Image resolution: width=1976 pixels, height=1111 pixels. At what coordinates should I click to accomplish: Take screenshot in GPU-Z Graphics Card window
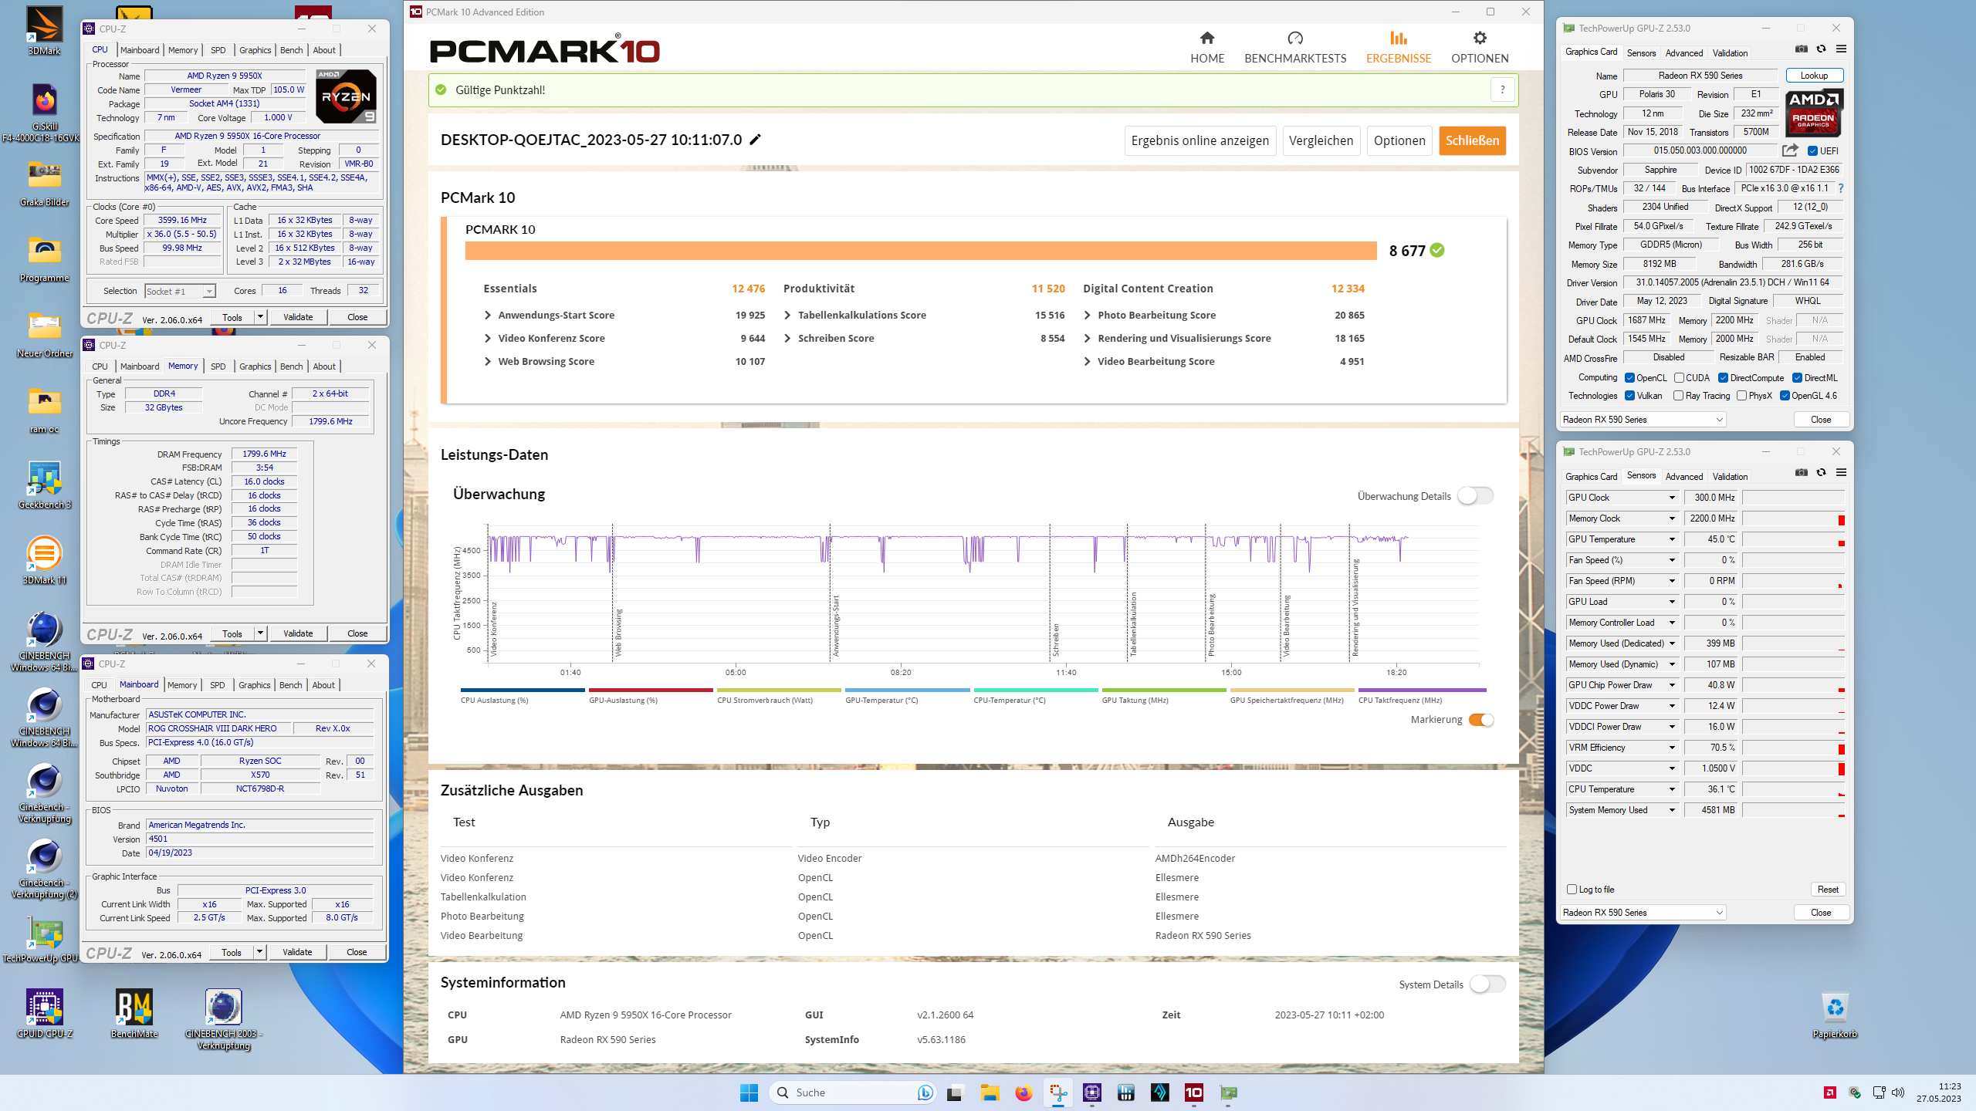(x=1802, y=49)
